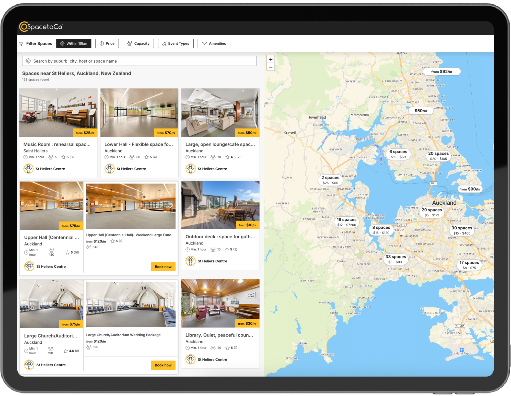The height and width of the screenshot is (396, 511).
Task: Select the from $90/hr map marker
Action: pos(470,189)
